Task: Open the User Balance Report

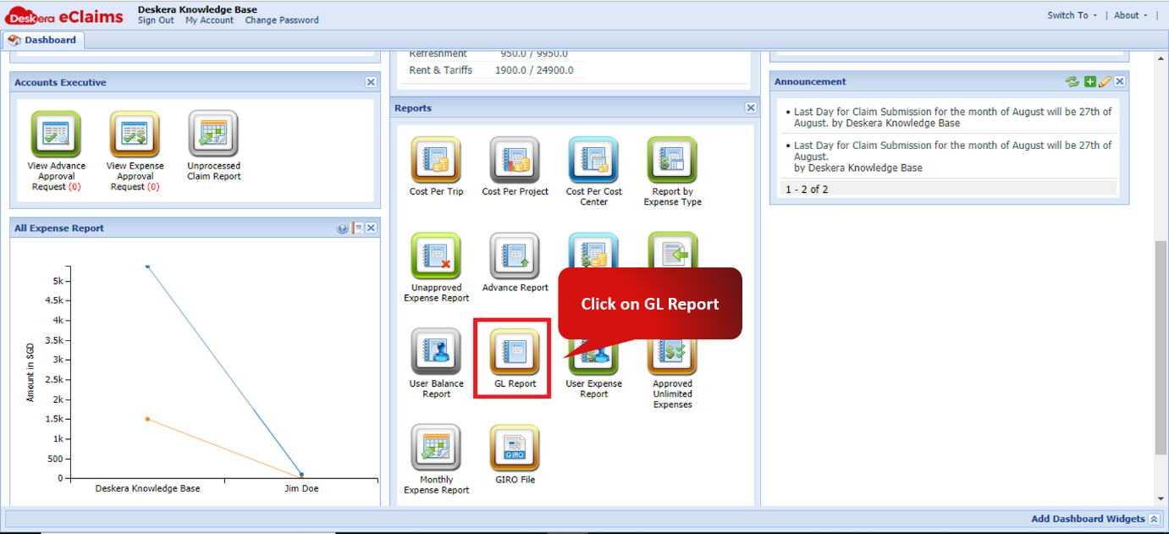Action: [435, 351]
